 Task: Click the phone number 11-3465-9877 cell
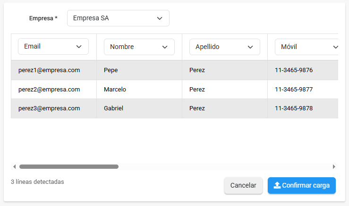(294, 89)
